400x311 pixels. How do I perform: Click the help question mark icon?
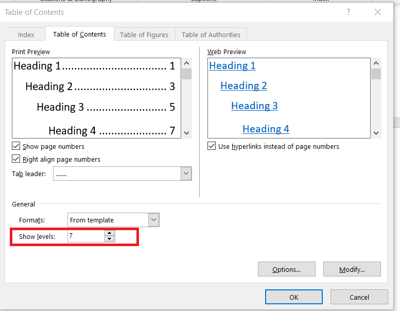point(348,12)
